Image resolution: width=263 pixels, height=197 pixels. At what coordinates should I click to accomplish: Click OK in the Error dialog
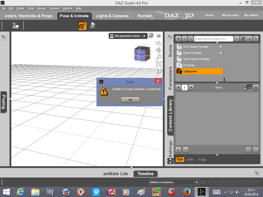130,100
